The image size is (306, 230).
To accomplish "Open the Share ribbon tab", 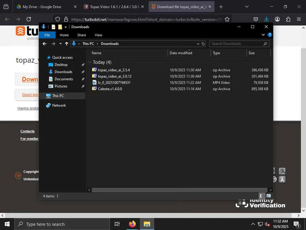I will tap(82, 35).
